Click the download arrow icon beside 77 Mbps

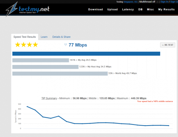[66, 45]
